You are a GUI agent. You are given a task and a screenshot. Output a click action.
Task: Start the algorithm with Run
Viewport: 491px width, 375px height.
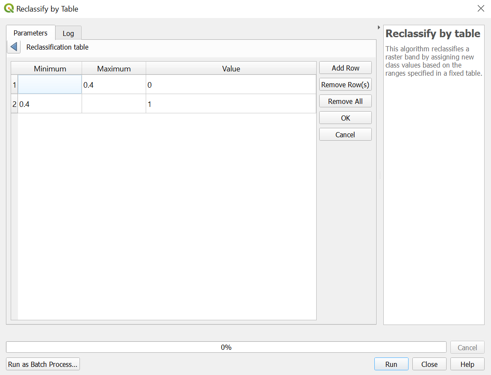391,364
